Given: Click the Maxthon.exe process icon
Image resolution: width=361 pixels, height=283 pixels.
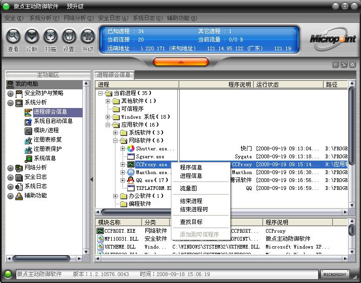Looking at the screenshot, I should coord(131,172).
